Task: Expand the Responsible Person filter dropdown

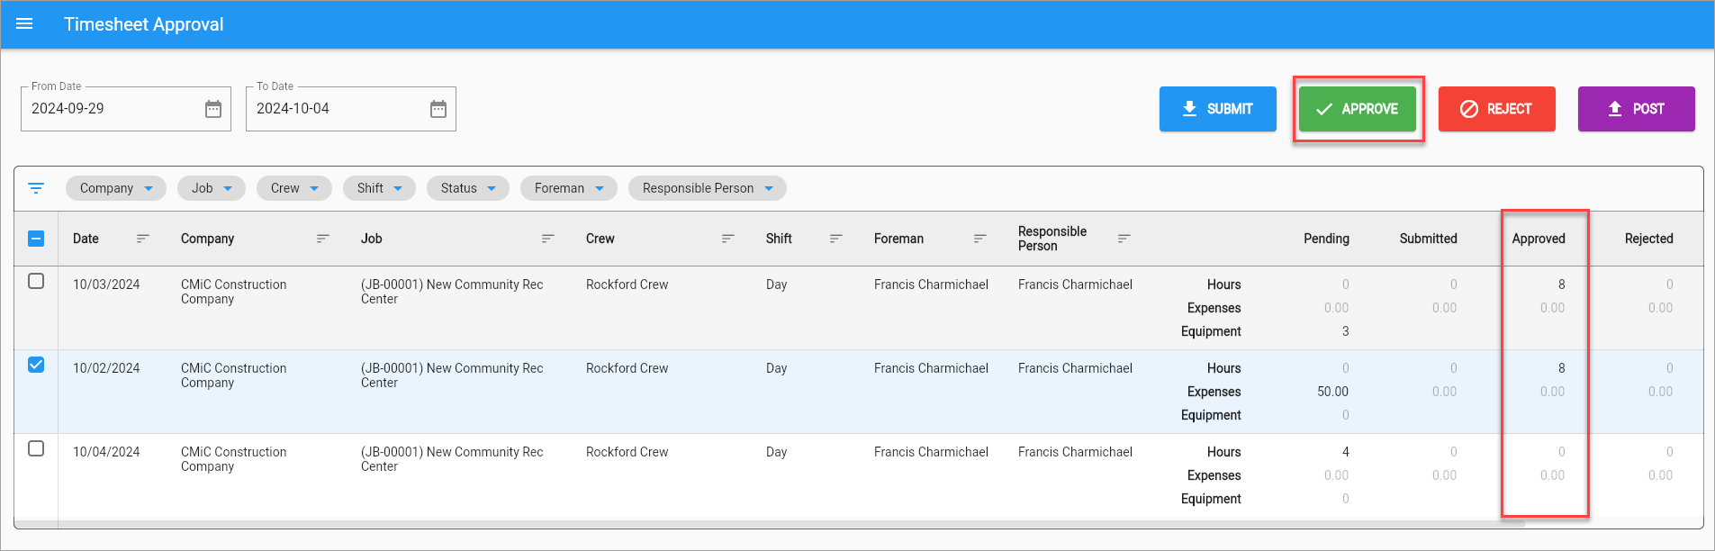Action: point(708,188)
